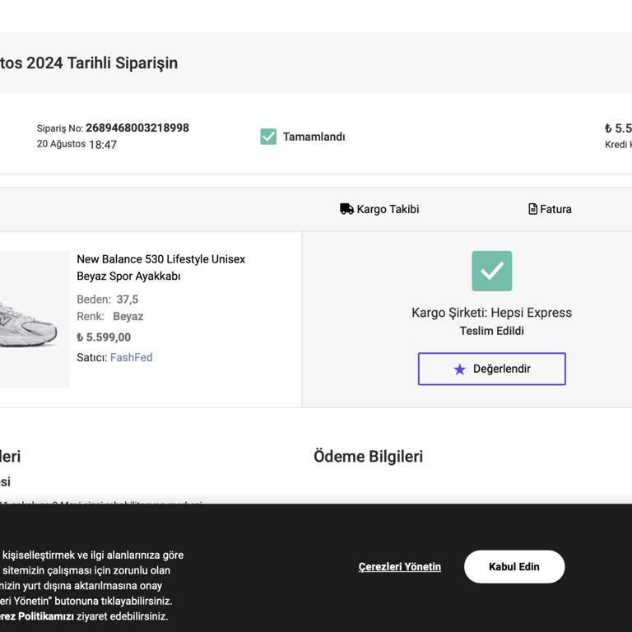Screen dimensions: 632x632
Task: Click the large green delivered checkmark icon
Action: 492,271
